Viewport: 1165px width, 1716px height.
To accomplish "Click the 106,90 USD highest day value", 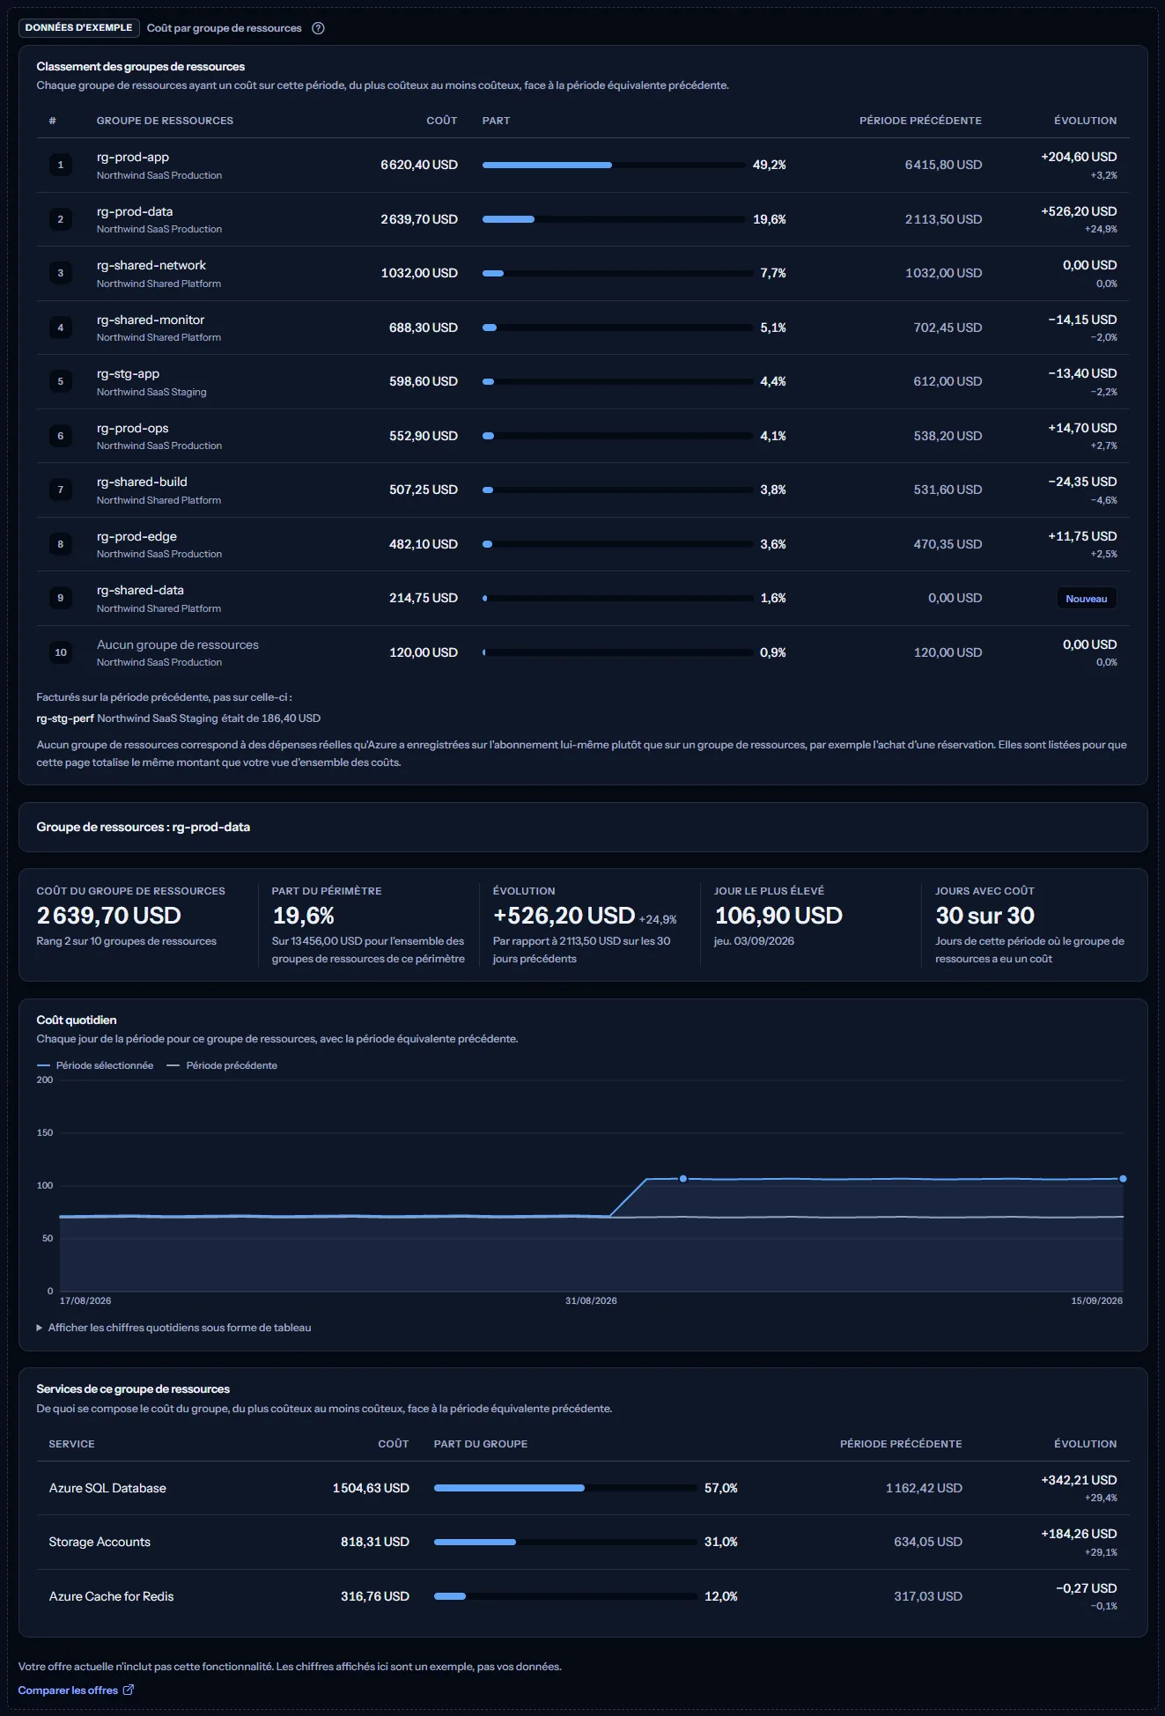I will click(x=778, y=916).
